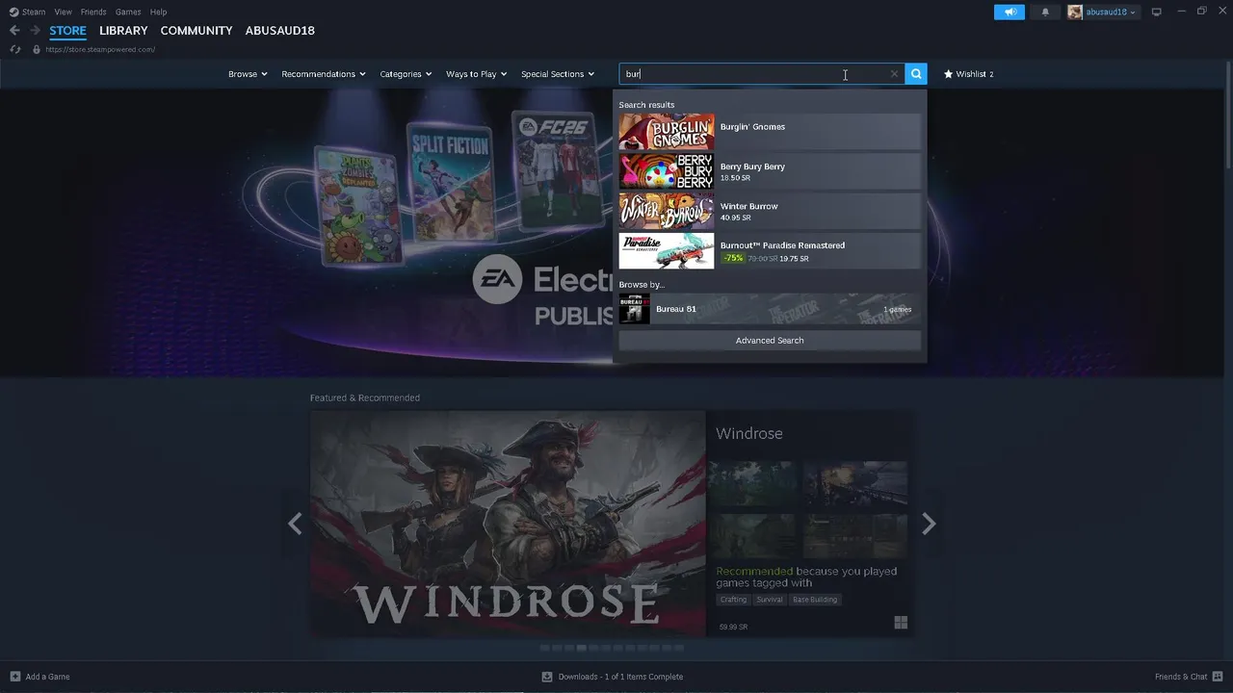The width and height of the screenshot is (1233, 693).
Task: Open the ABUSAUD18 profile tab
Action: (279, 31)
